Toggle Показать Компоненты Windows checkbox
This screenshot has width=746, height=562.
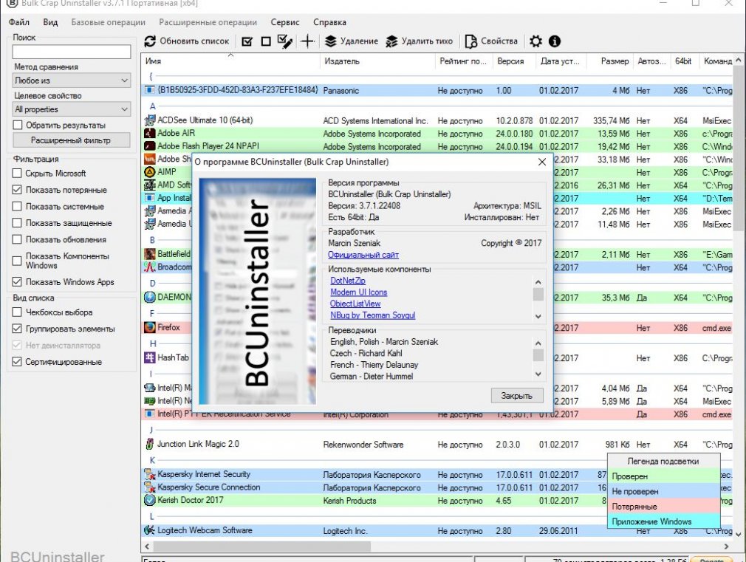[x=17, y=261]
